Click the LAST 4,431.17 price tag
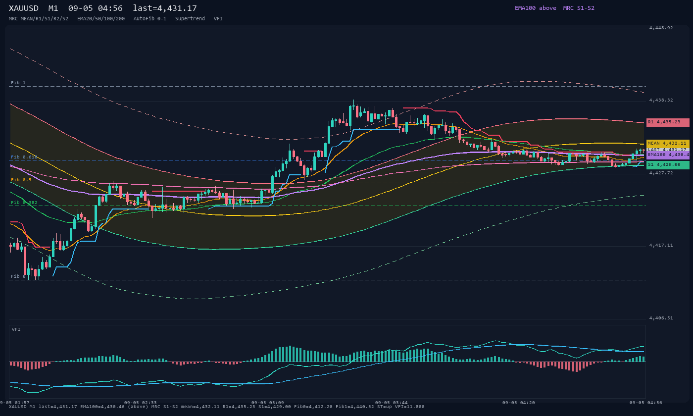This screenshot has width=693, height=416. (x=668, y=150)
